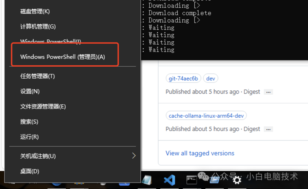Open 文件资源管理器(E) entry
The image size is (308, 189).
73,106
